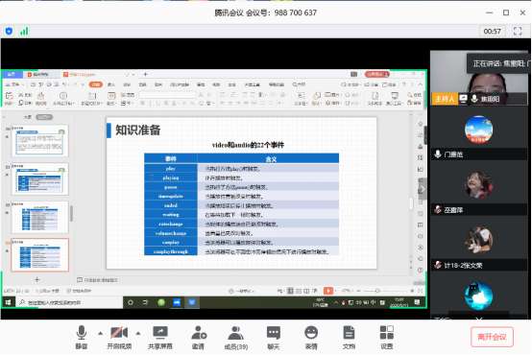The width and height of the screenshot is (532, 355).
Task: Click the canplaythrough row in table
Action: [242, 251]
